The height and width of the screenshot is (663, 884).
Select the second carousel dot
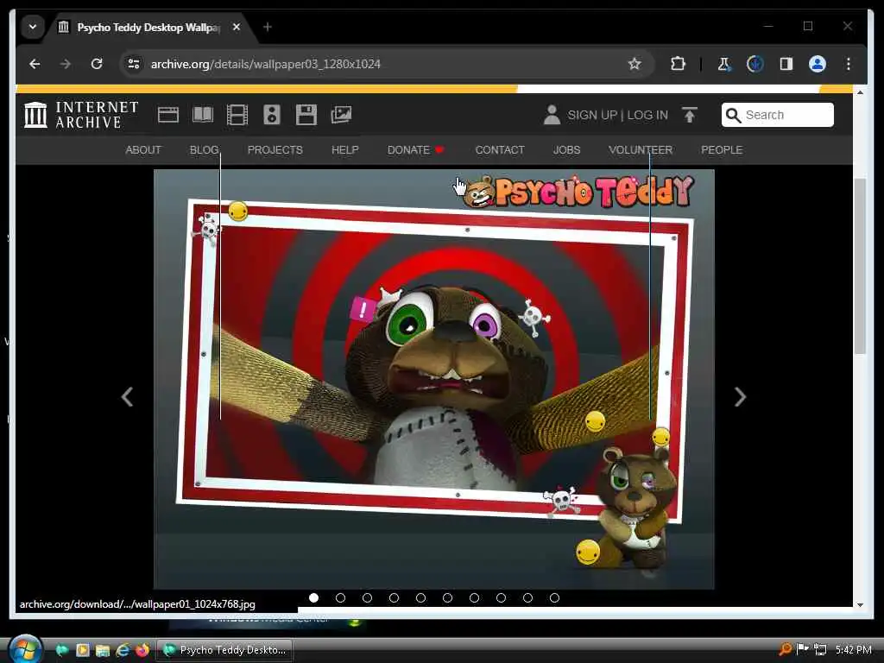coord(340,597)
